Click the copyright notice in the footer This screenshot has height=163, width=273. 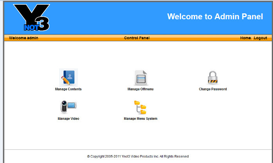pyautogui.click(x=137, y=156)
